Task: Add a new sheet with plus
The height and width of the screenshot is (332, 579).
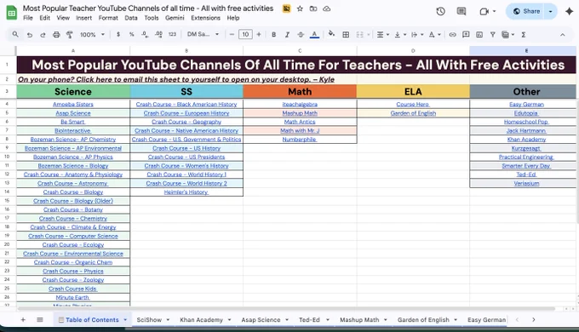Action: (23, 319)
